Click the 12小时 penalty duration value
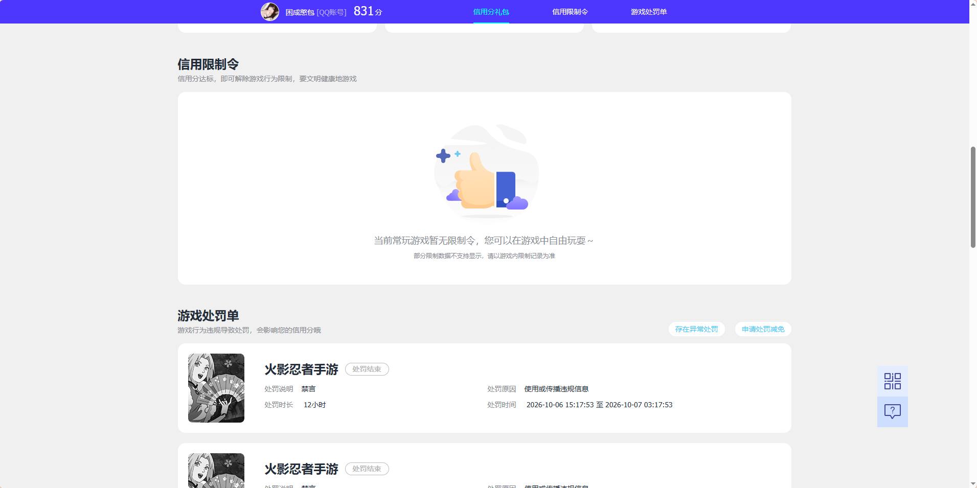Viewport: 977px width, 488px height. [314, 405]
